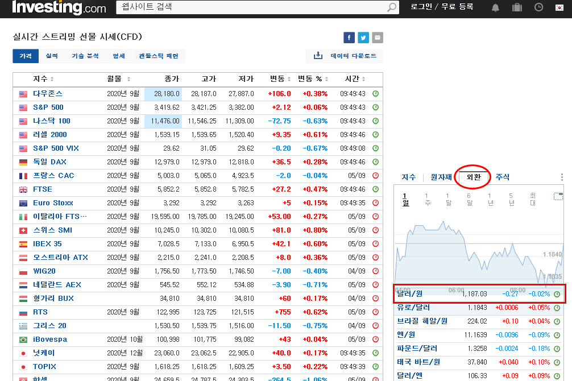572x381 pixels.
Task: Sort table by 변동 % column
Action: pos(313,79)
